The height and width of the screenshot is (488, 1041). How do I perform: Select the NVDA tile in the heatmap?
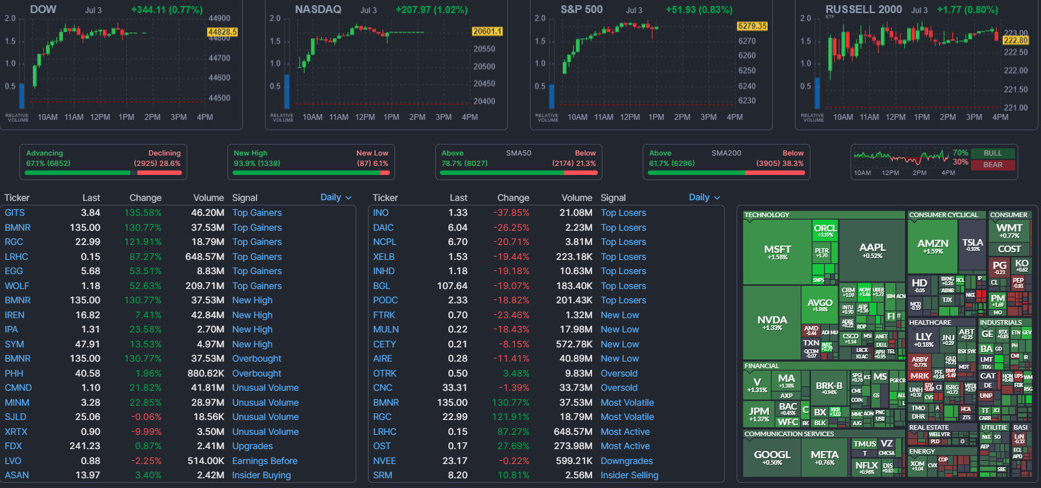(x=772, y=323)
